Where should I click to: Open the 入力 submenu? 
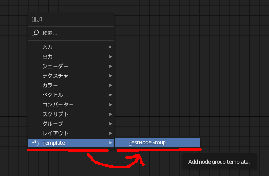(x=71, y=47)
